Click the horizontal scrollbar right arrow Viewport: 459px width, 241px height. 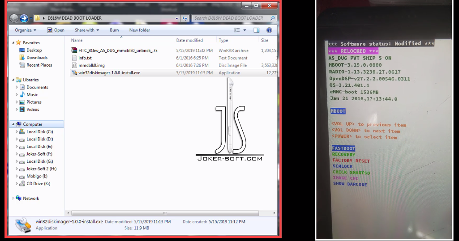275,213
